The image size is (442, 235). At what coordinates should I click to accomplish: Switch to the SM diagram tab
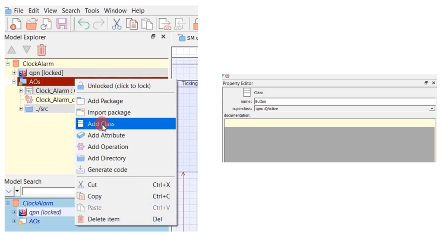point(188,38)
